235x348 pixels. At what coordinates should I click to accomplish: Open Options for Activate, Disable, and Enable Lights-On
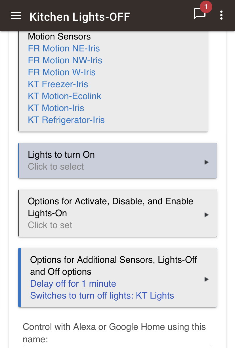point(117,213)
